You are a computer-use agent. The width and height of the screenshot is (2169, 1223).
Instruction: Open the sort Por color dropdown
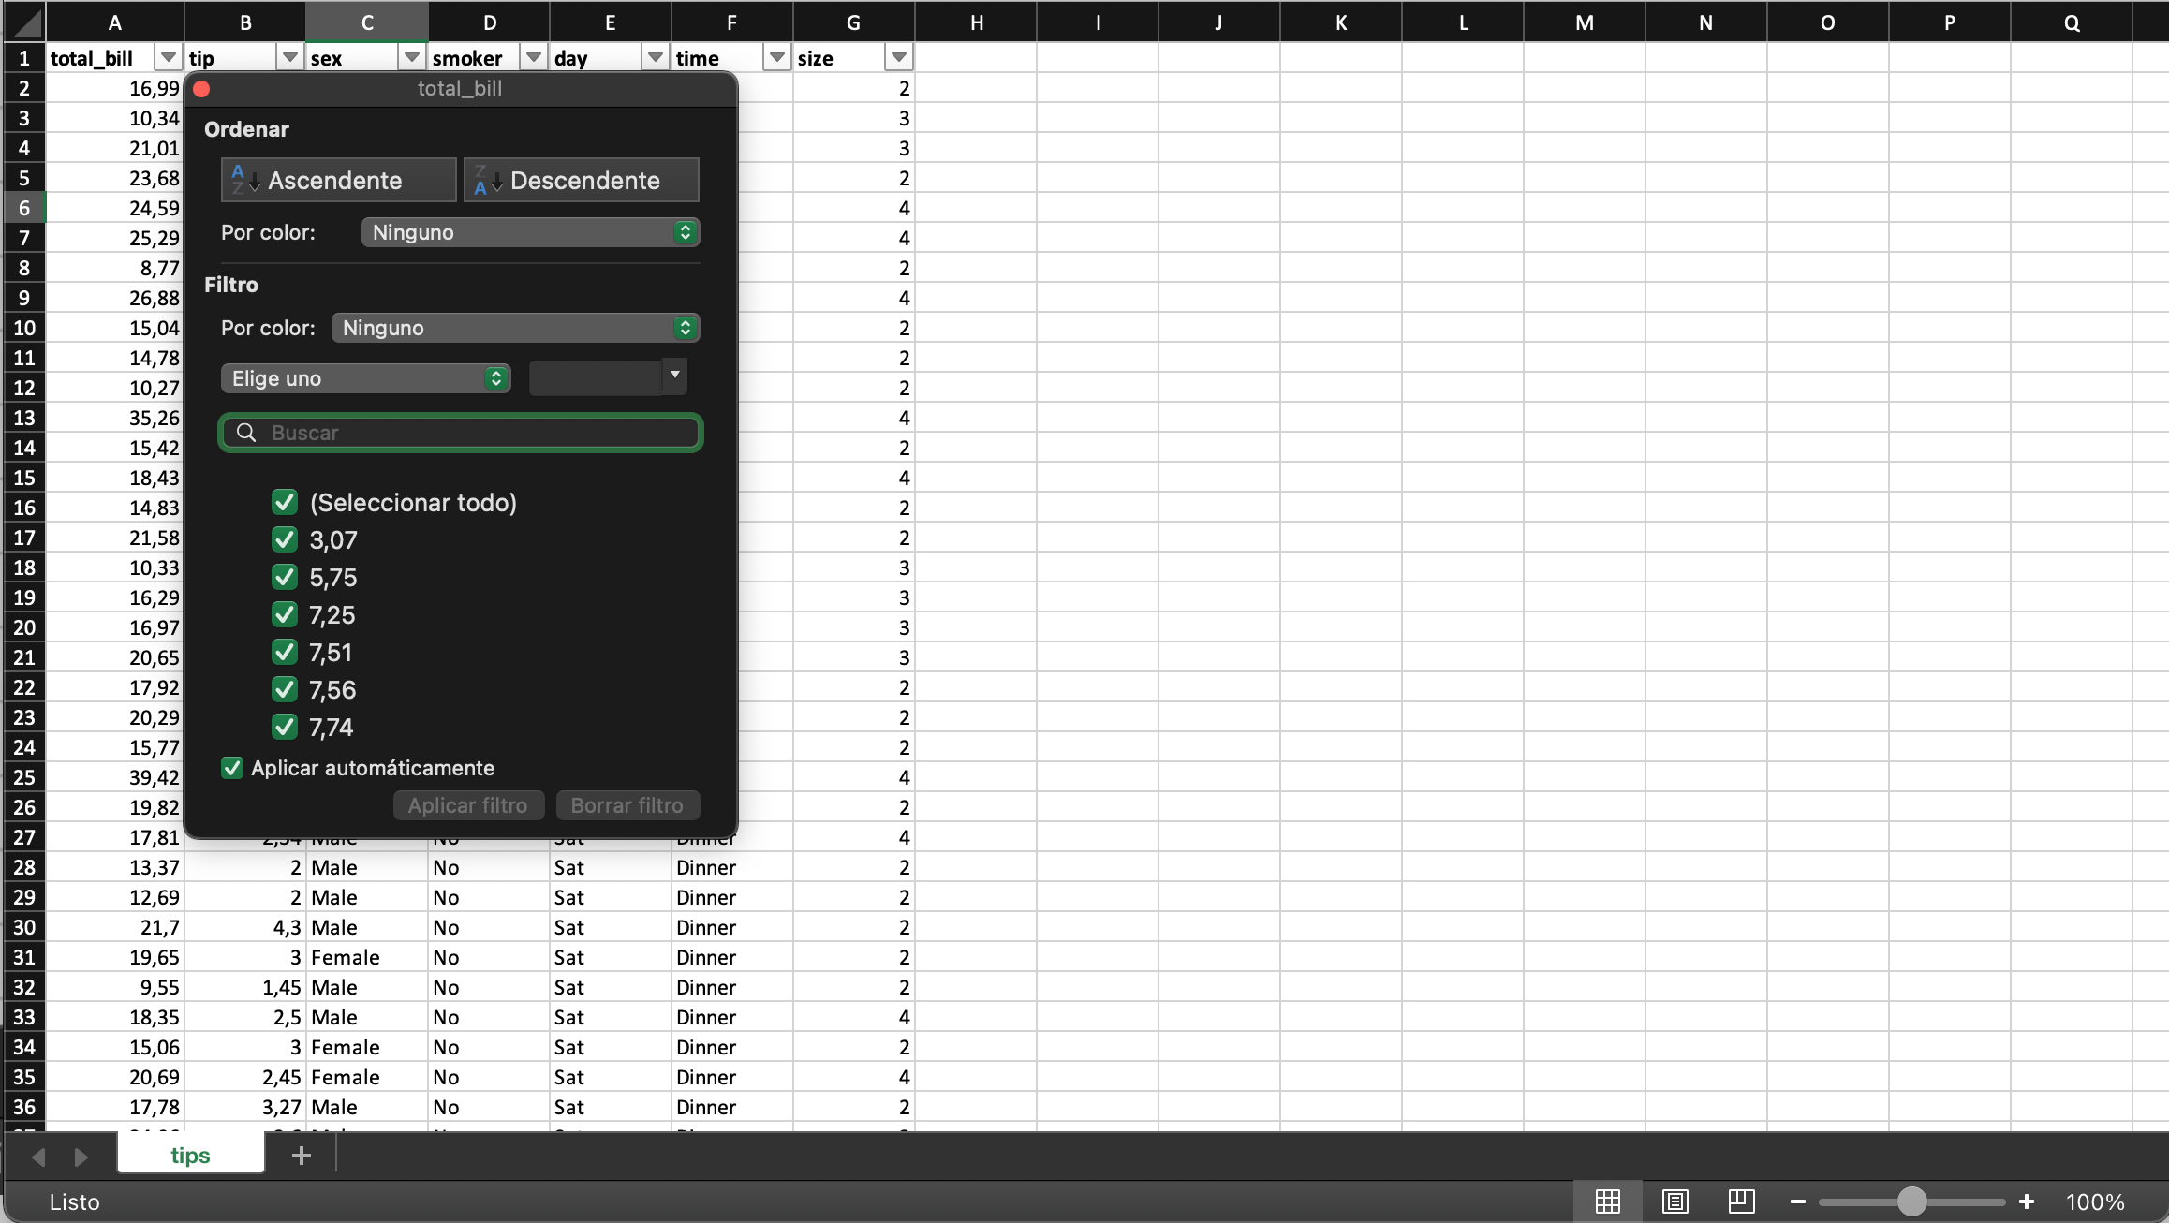(x=530, y=232)
